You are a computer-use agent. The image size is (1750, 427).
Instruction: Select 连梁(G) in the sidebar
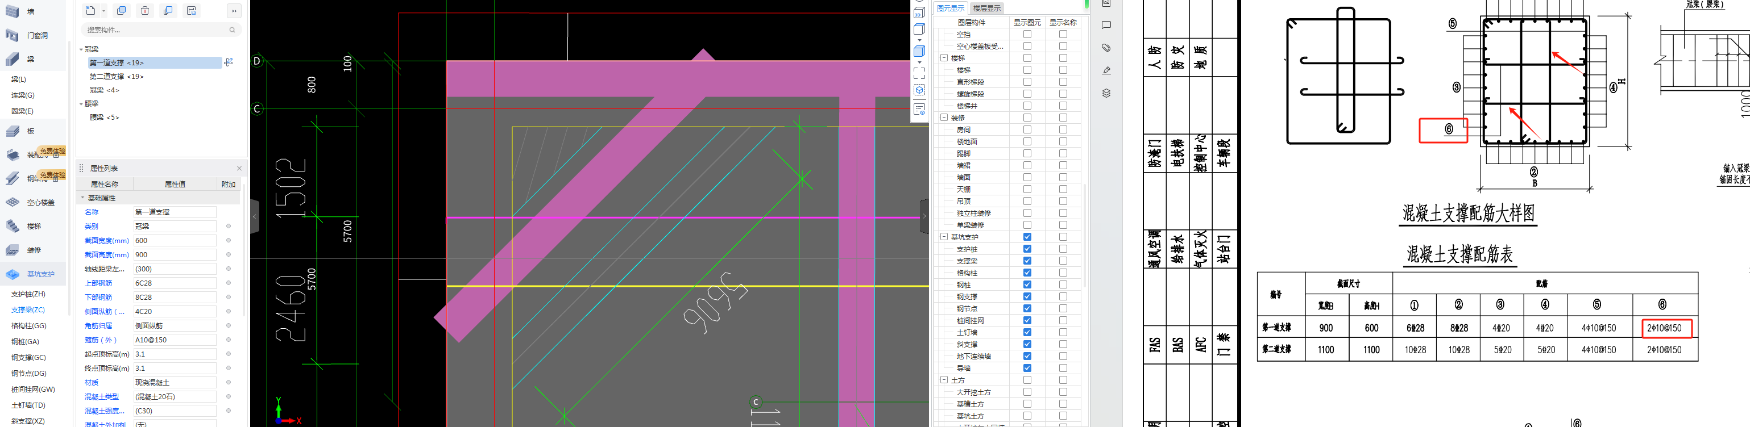pyautogui.click(x=22, y=95)
